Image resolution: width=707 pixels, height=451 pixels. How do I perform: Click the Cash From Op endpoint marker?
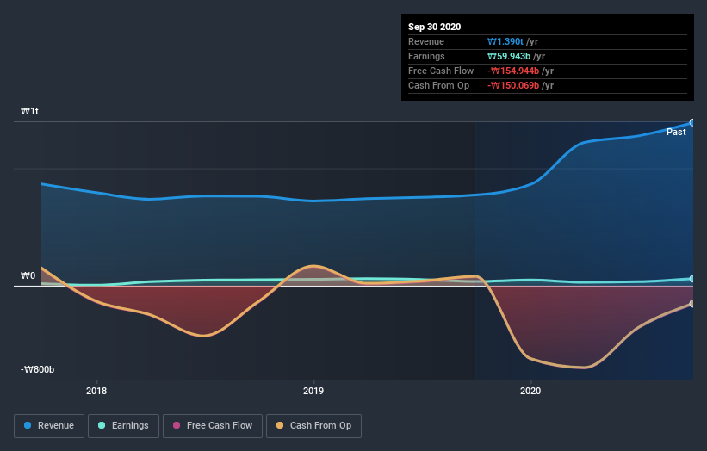[692, 304]
